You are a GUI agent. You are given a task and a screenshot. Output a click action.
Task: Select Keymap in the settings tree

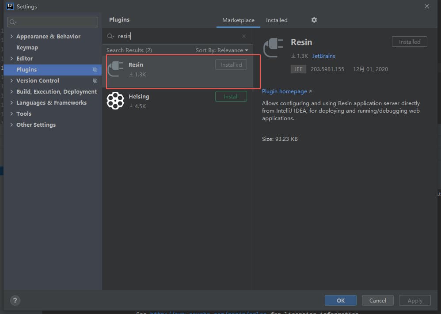pos(27,48)
